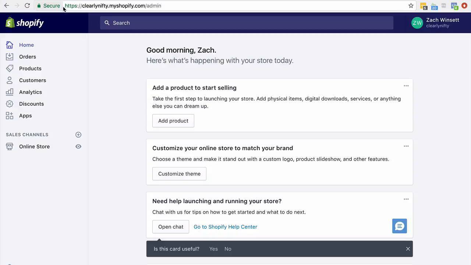This screenshot has width=471, height=265.
Task: Follow Go to Shopify Help Center link
Action: pos(225,227)
